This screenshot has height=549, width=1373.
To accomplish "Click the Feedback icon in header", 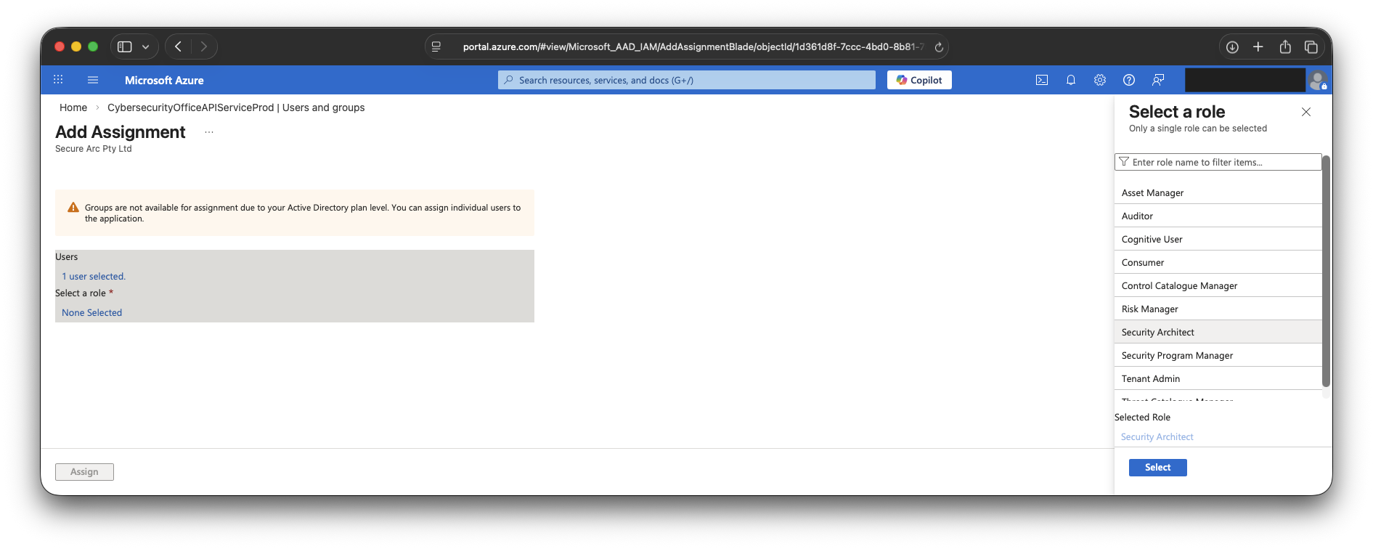I will [1158, 80].
